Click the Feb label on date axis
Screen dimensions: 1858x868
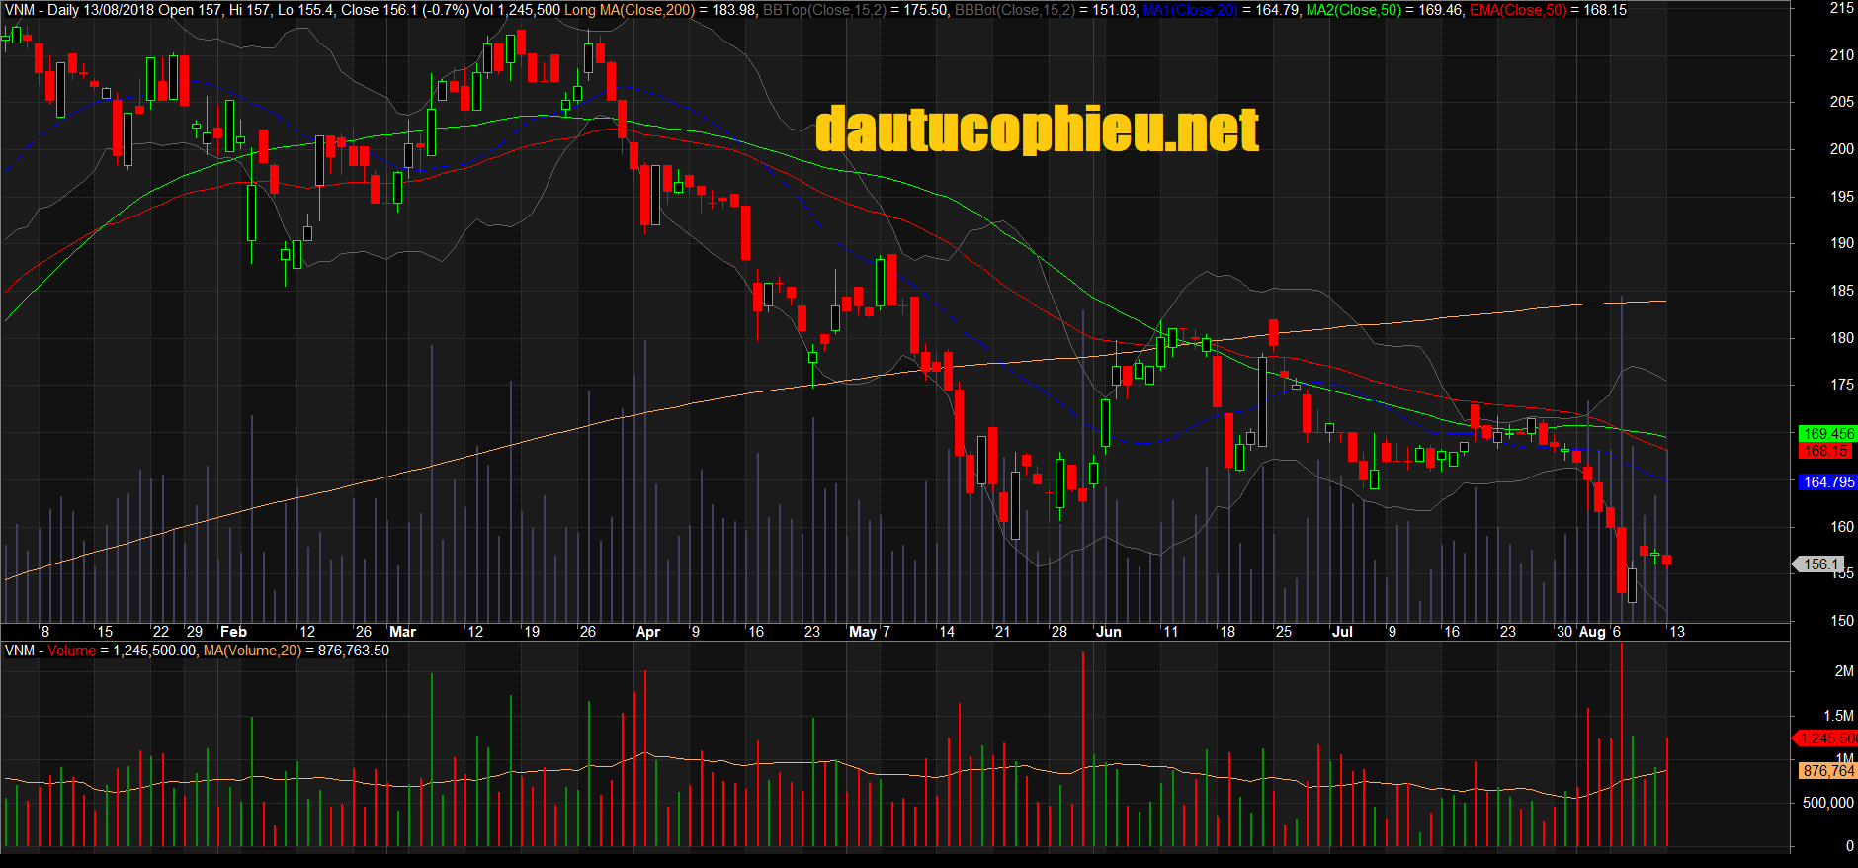click(234, 632)
